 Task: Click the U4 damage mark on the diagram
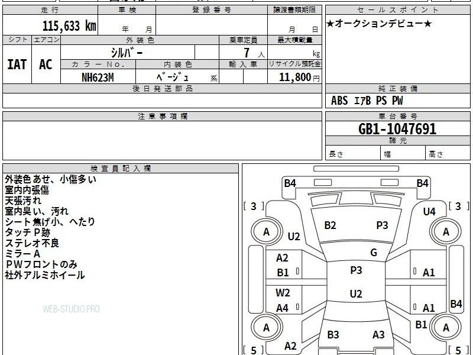429,212
